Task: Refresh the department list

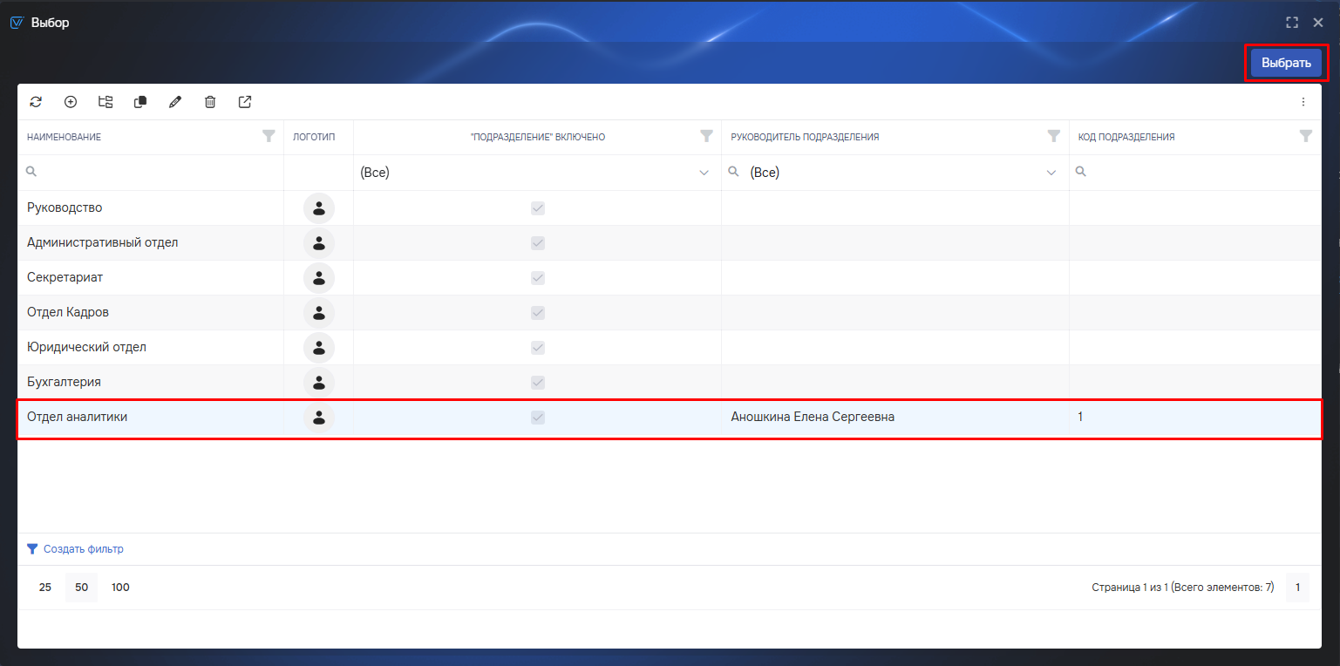Action: [x=36, y=102]
